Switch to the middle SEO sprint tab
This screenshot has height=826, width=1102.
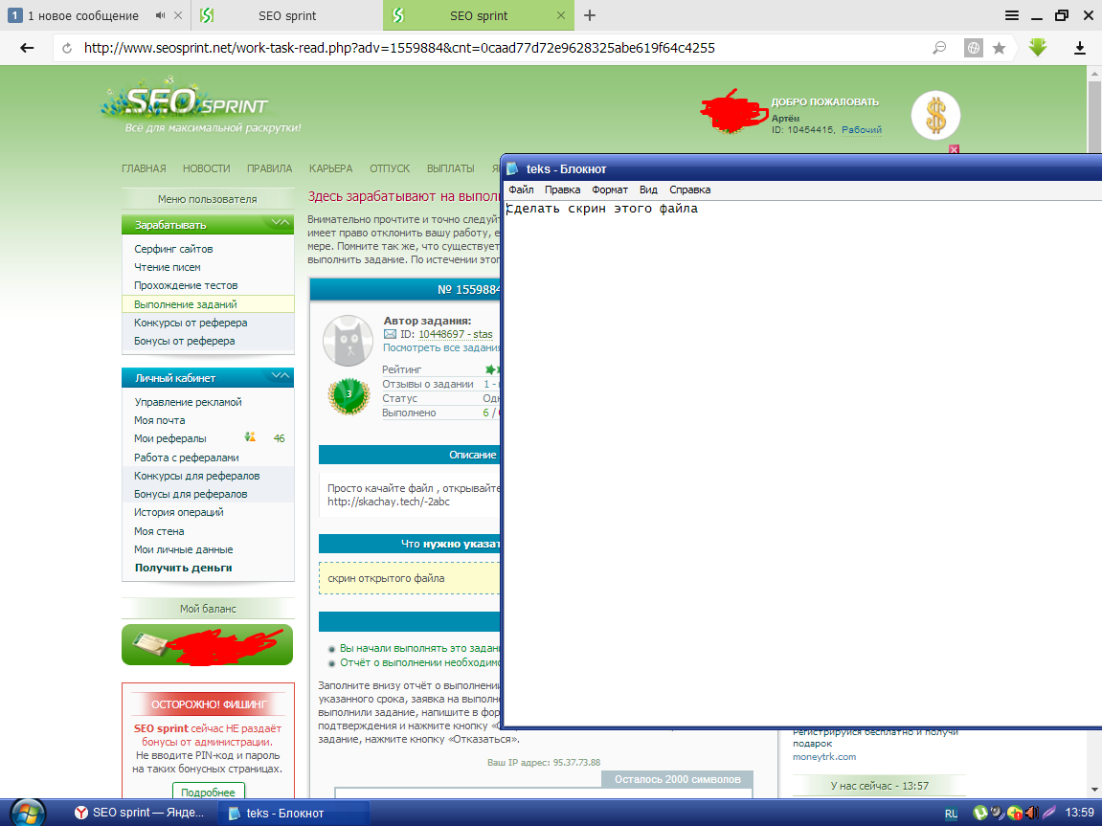[x=286, y=15]
